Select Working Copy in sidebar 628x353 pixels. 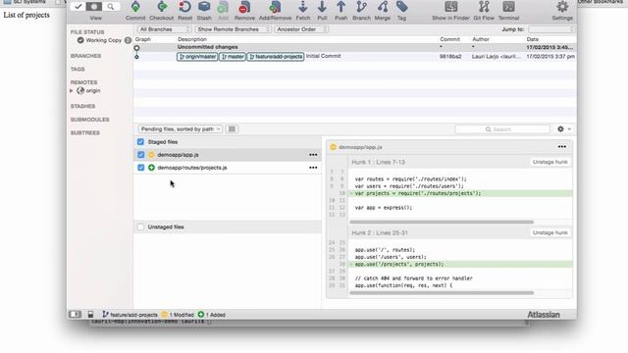103,40
